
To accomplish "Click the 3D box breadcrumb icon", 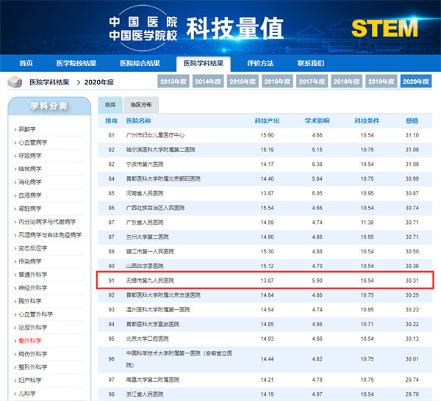I will [15, 82].
